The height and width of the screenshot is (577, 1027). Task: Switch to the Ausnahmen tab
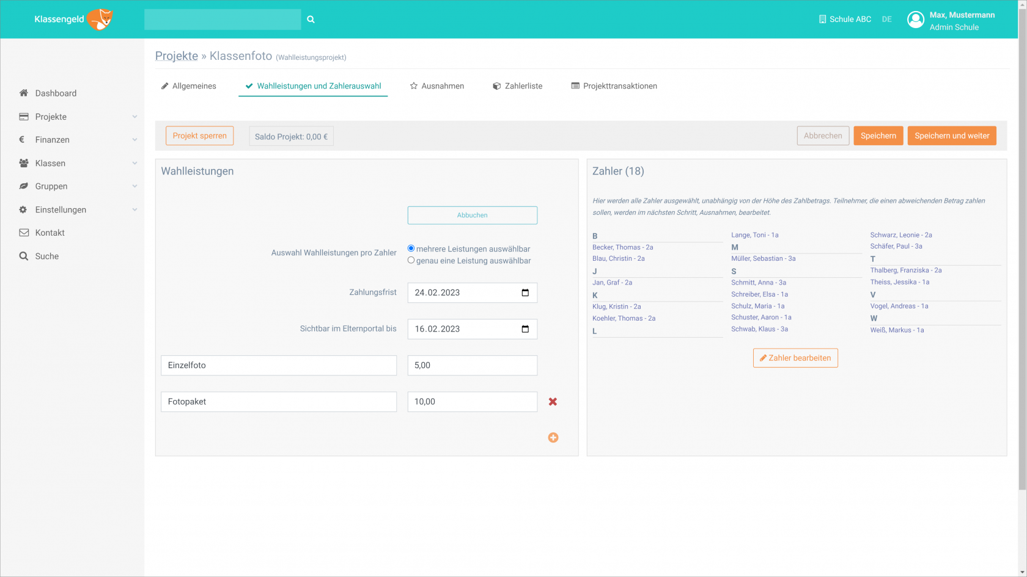pos(436,86)
